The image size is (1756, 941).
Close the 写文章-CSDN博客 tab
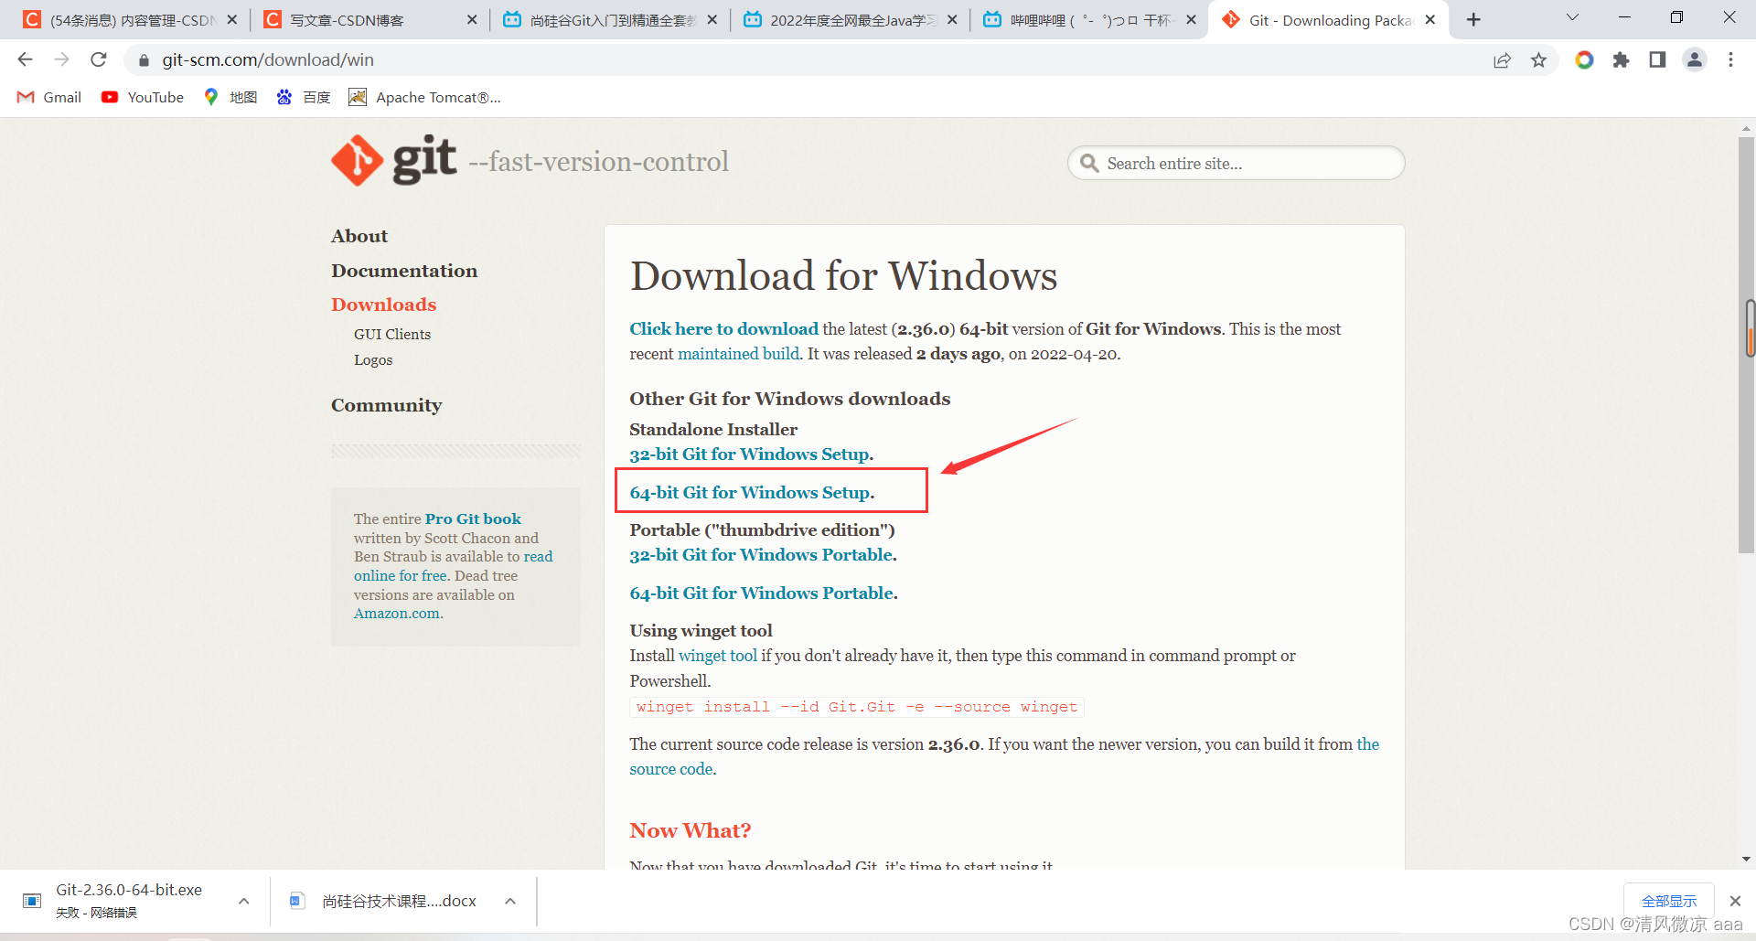(472, 20)
